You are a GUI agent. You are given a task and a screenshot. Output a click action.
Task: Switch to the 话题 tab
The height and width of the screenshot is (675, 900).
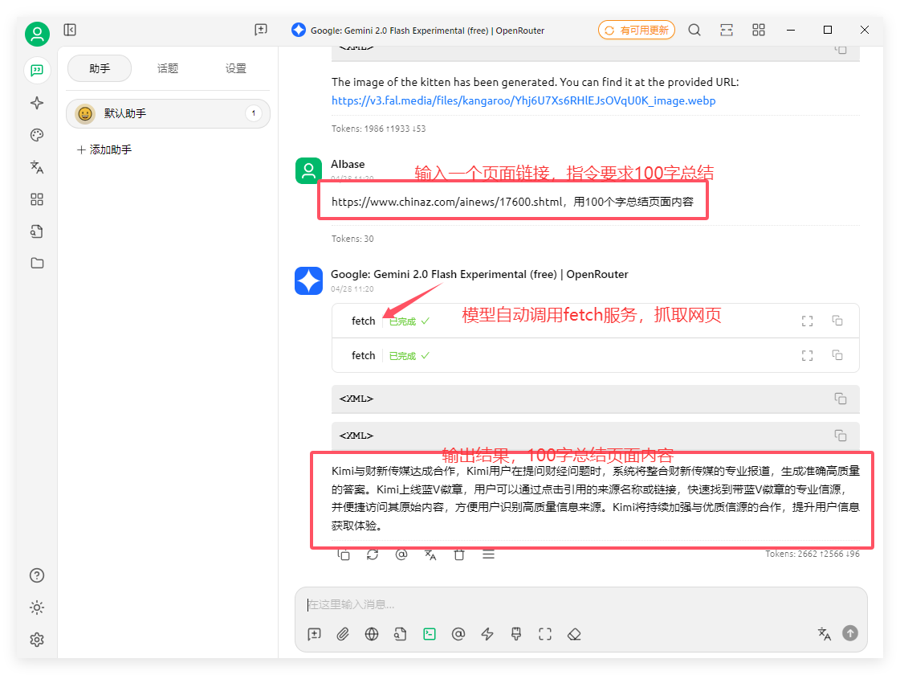168,68
